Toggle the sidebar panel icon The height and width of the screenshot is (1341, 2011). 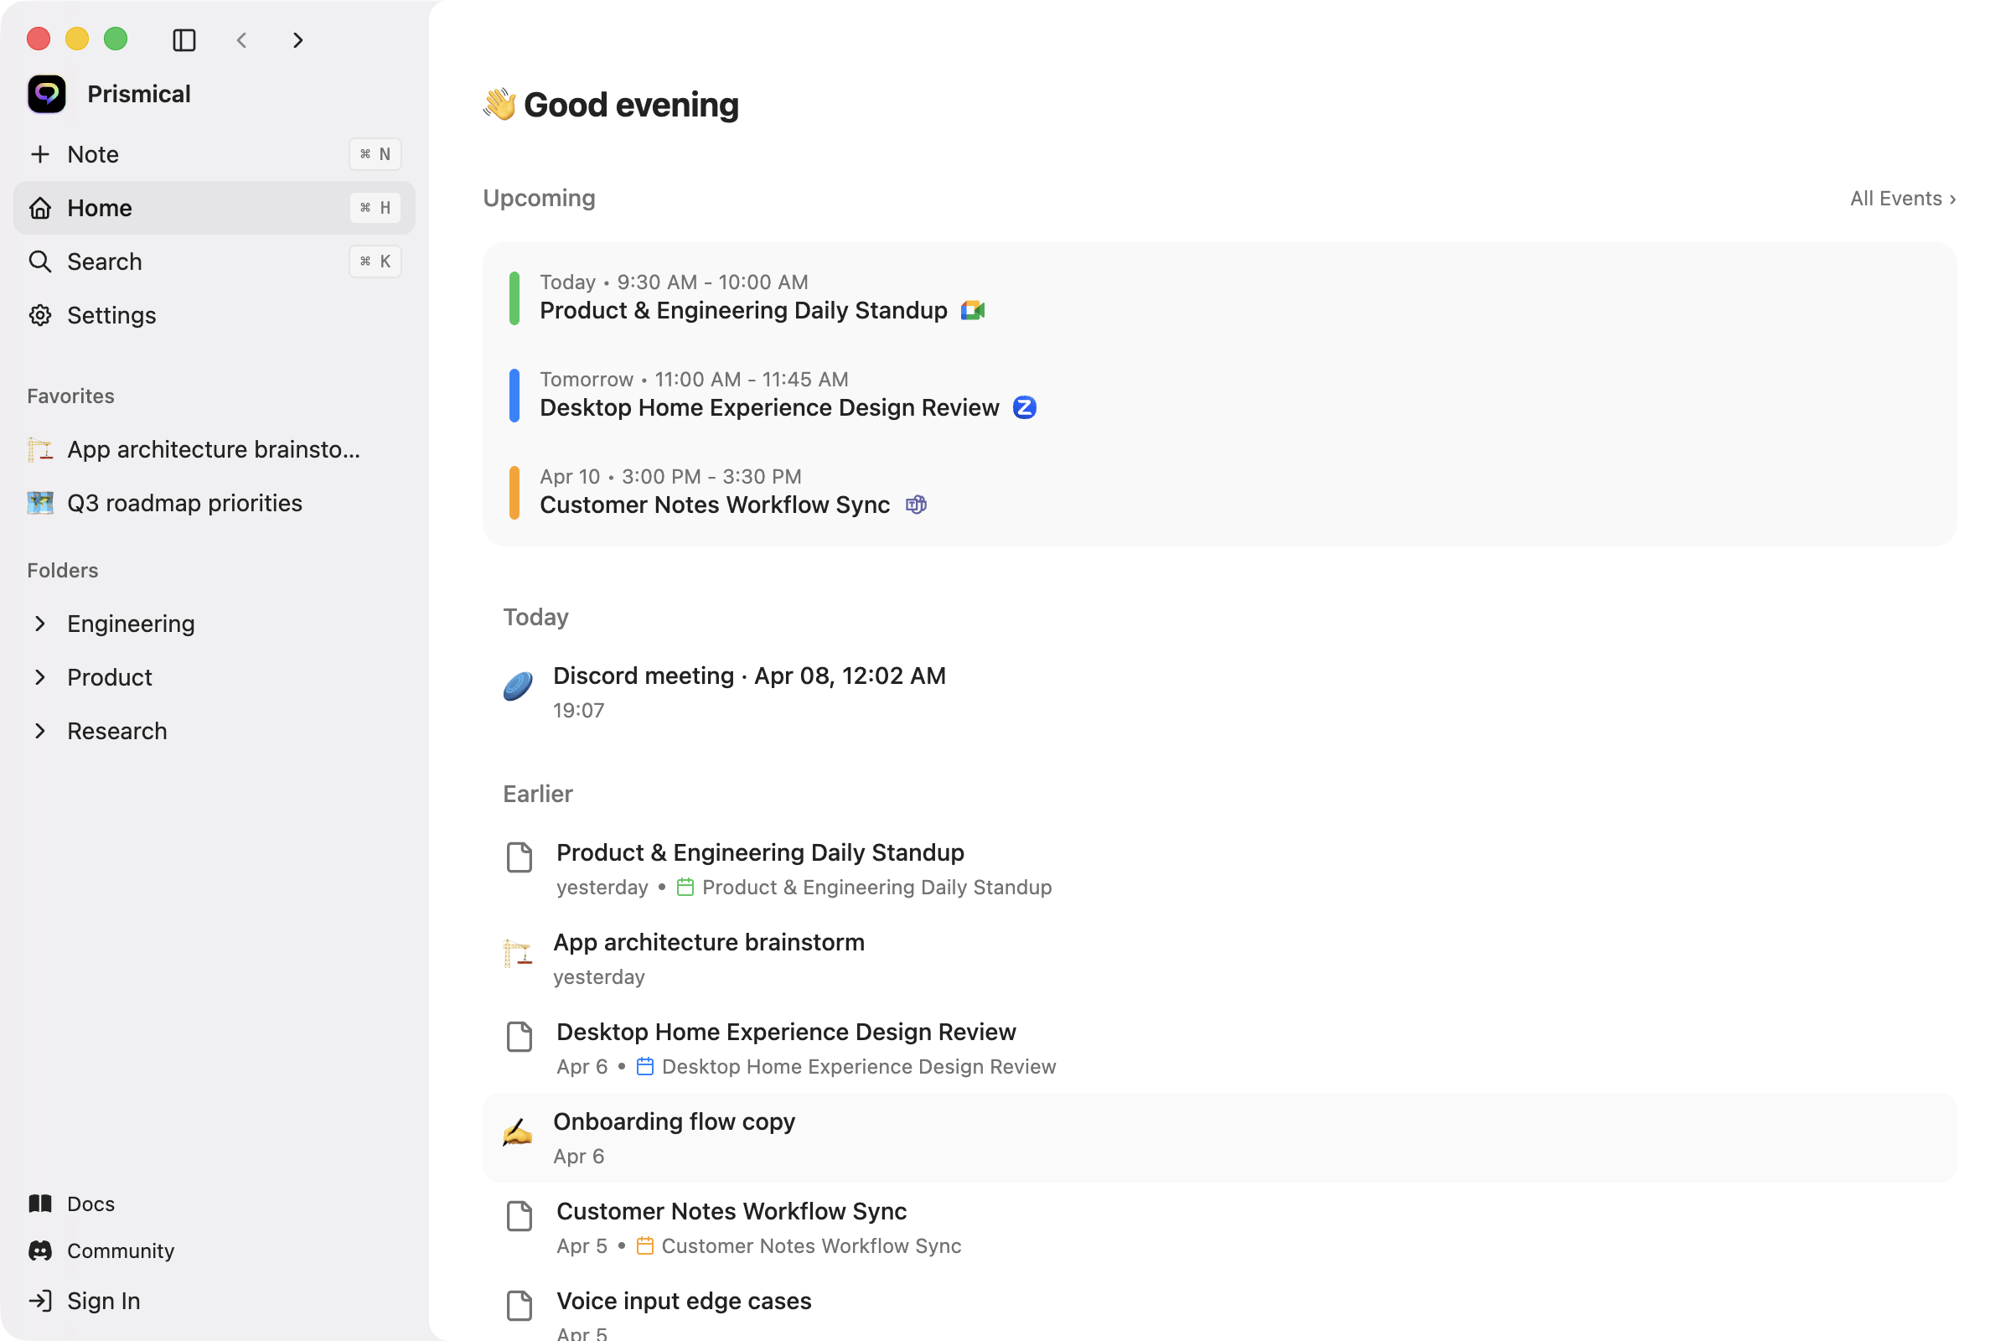[x=184, y=40]
